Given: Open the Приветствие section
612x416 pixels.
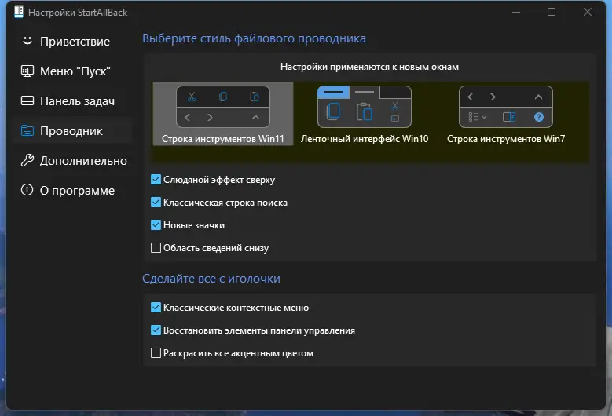Looking at the screenshot, I should click(x=71, y=42).
